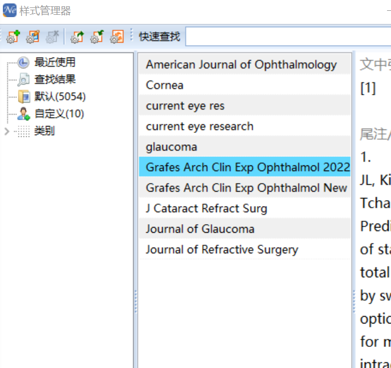Click the import style toolbar icon
391x368 pixels.
[97, 37]
